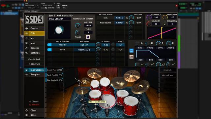
Task: Switch to the Mix tab
Action: pyautogui.click(x=34, y=38)
